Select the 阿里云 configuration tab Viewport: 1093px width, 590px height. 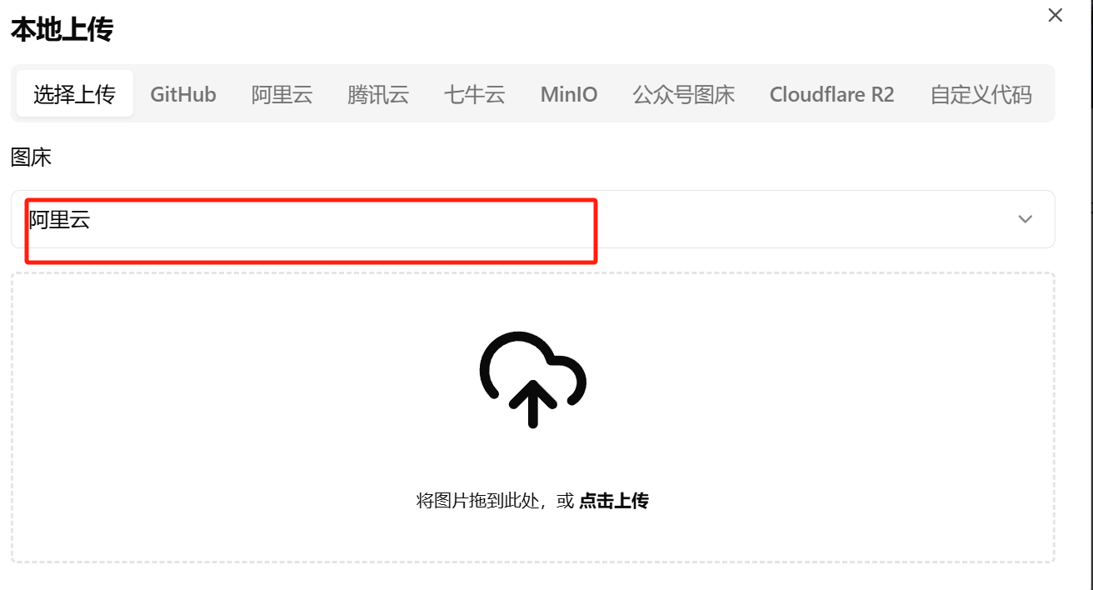click(x=282, y=94)
